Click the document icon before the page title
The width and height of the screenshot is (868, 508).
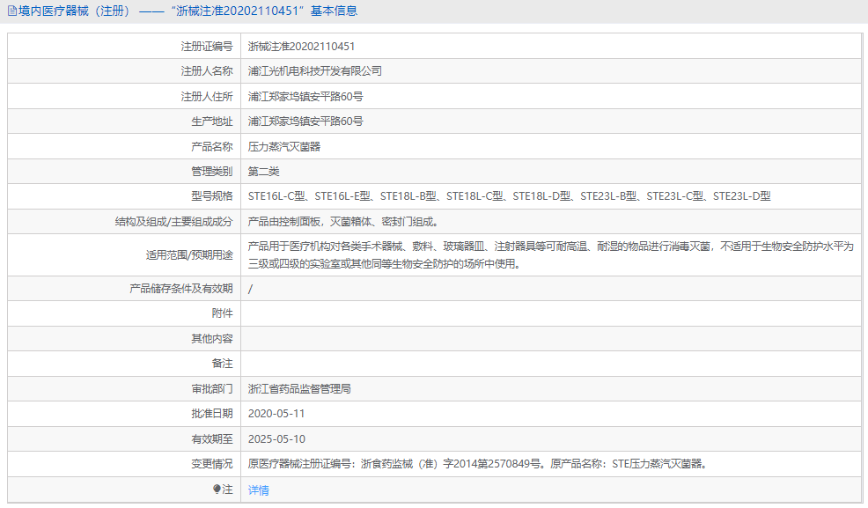12,11
